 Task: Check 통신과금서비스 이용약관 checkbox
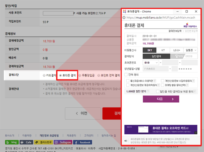[x=128, y=81]
